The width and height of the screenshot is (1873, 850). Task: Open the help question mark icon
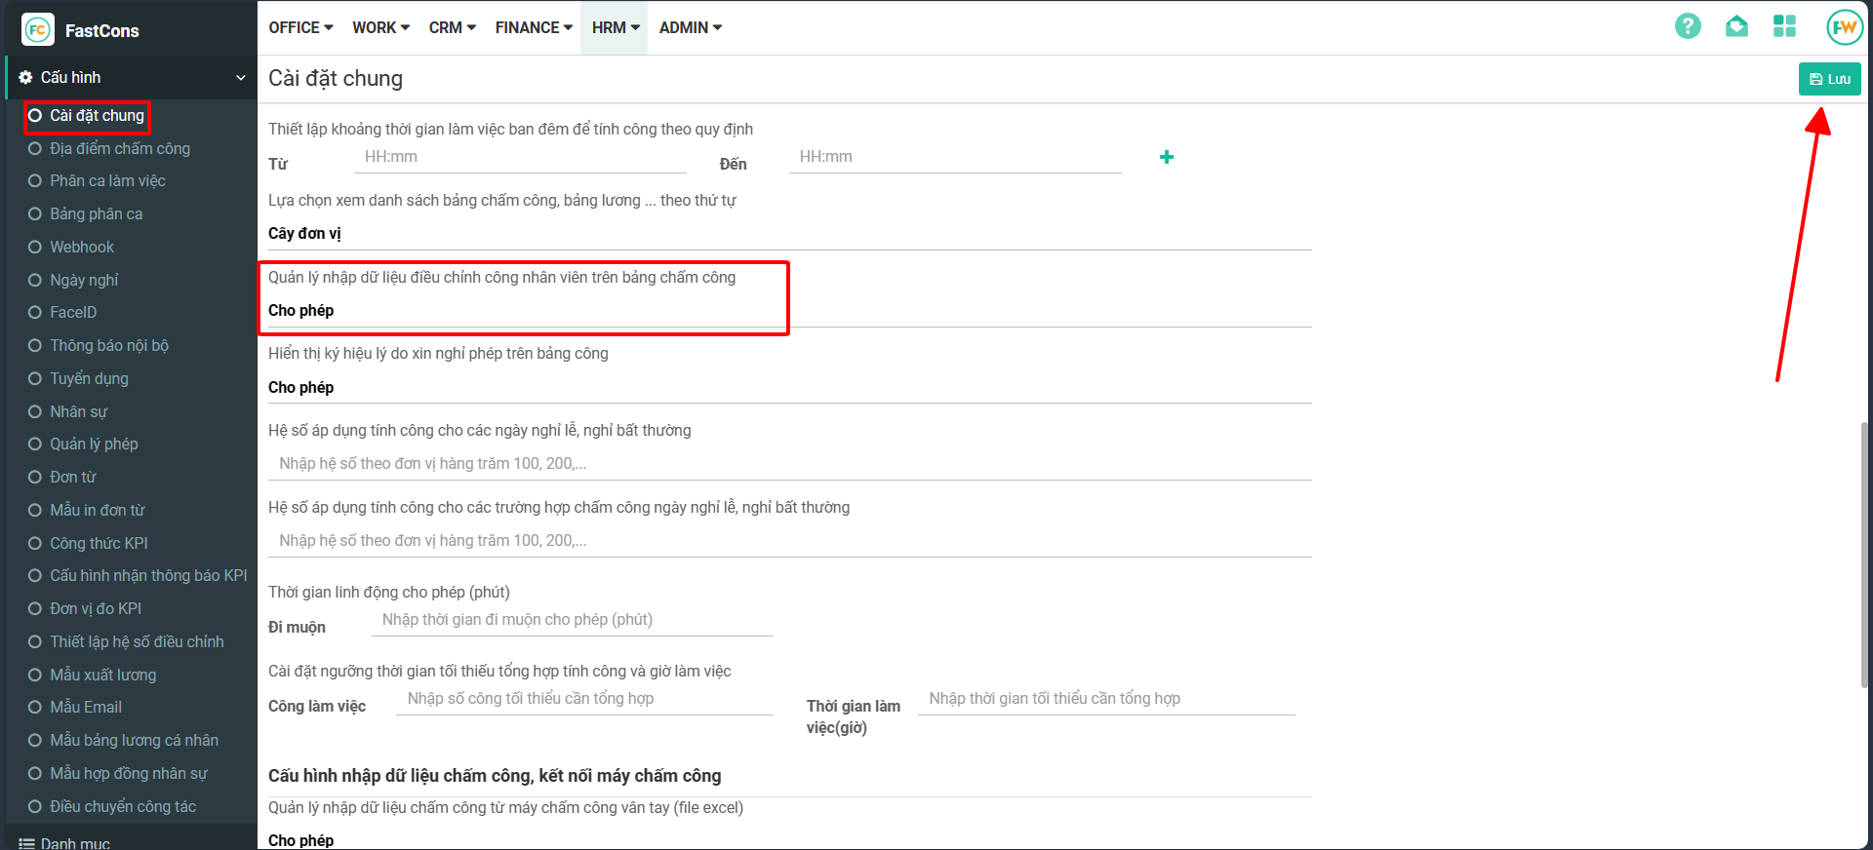(1688, 26)
